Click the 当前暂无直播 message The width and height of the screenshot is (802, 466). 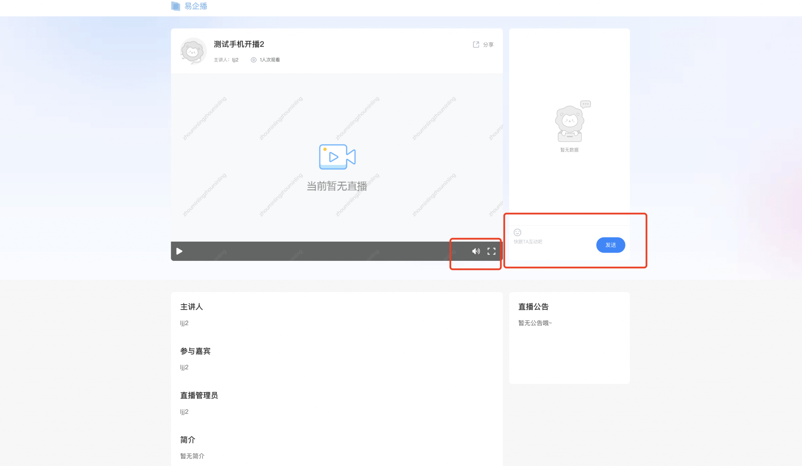click(337, 186)
